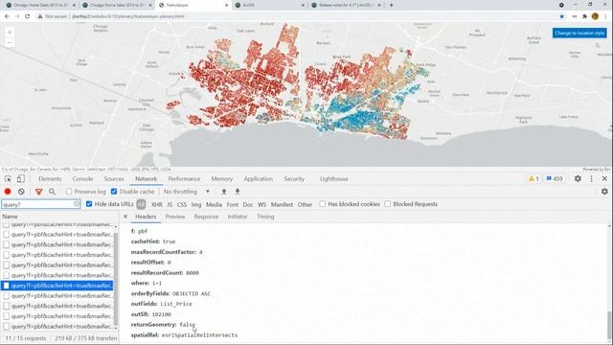
Task: Show the request Timing tab
Action: 265,217
